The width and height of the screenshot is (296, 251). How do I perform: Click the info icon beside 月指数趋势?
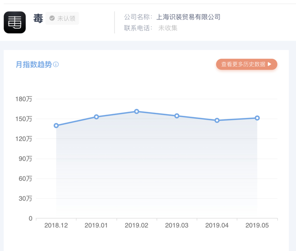pos(56,65)
